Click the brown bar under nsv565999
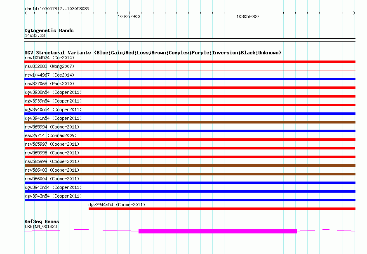 (190, 165)
